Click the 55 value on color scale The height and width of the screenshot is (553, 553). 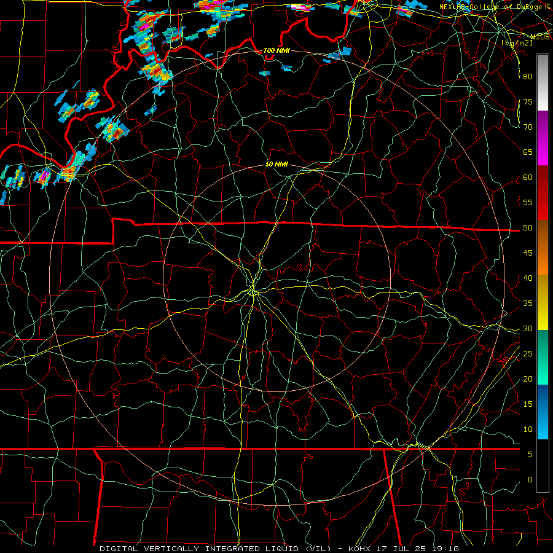(528, 203)
